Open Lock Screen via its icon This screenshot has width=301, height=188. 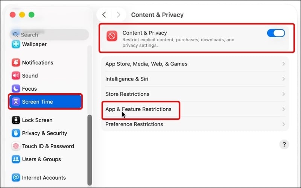(16, 120)
